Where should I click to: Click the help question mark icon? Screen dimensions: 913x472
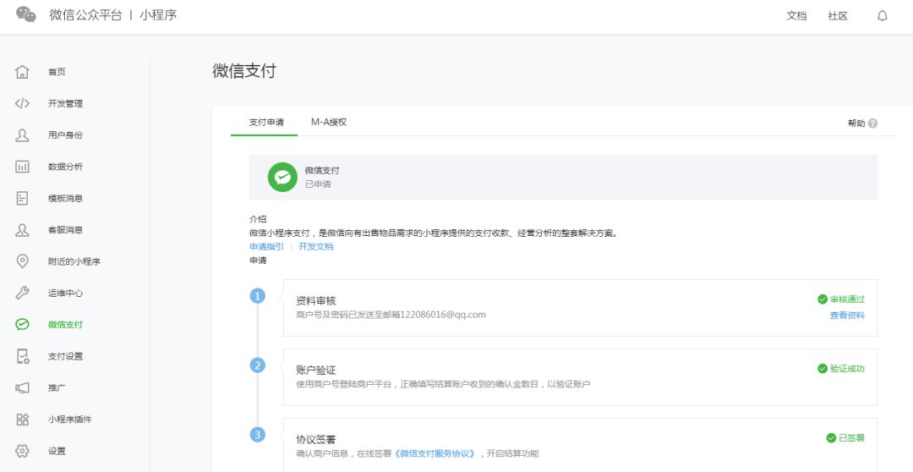point(872,123)
